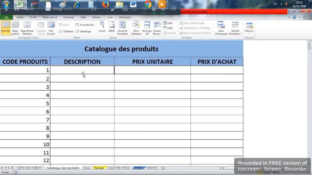Click Synchronous Scrolling
This screenshot has width=312, height=175.
[195, 28]
